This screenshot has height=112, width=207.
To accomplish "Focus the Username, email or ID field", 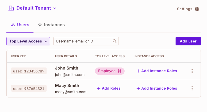I will [x=86, y=41].
